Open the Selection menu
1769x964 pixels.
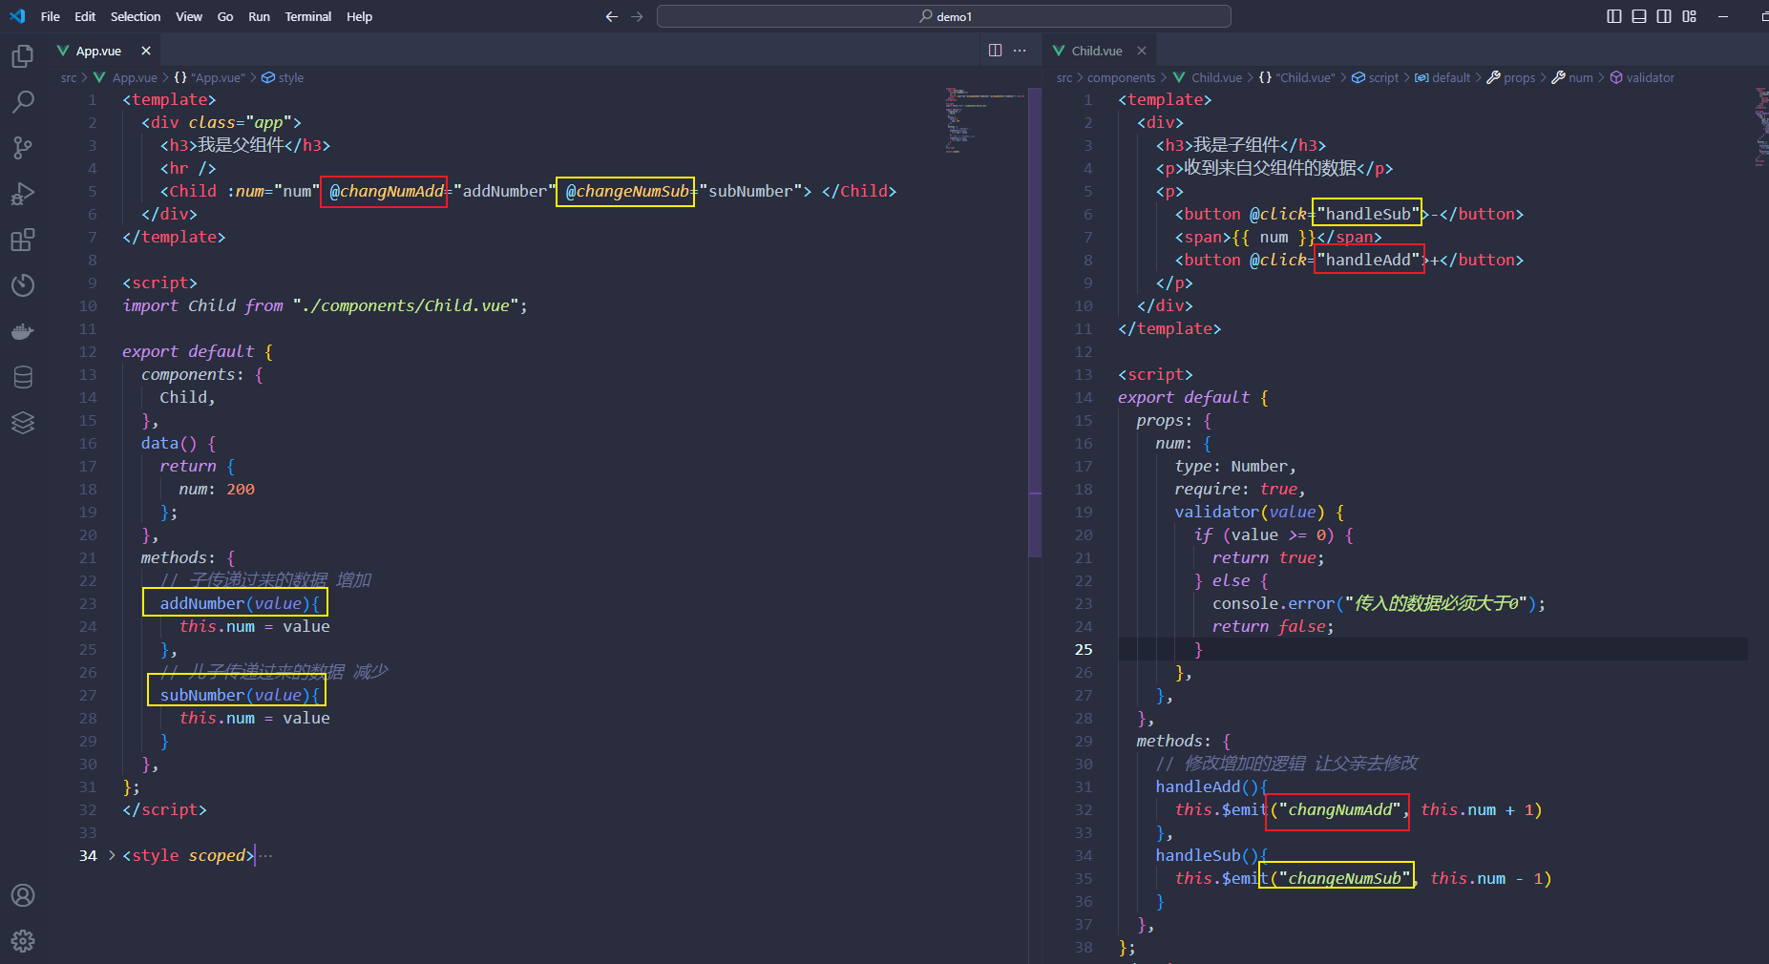tap(136, 16)
